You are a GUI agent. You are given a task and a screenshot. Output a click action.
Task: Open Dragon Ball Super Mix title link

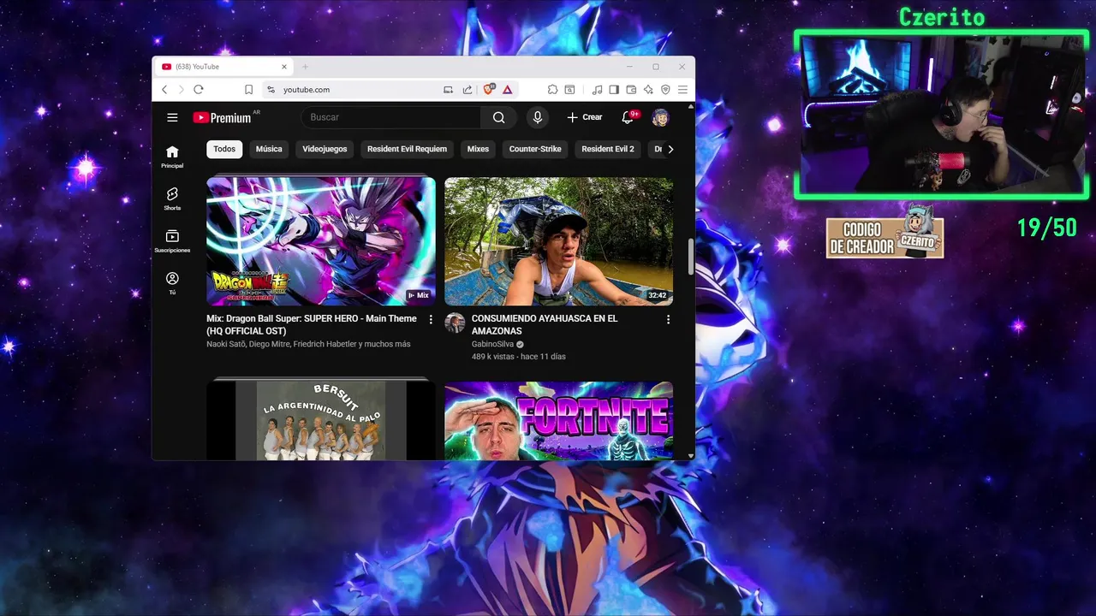pos(312,324)
